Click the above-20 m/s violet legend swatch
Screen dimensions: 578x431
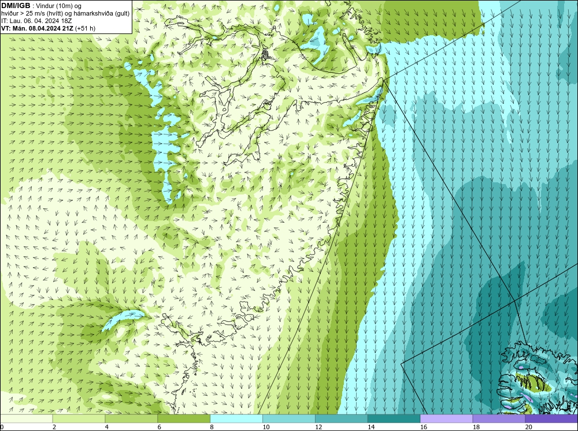tap(551, 418)
